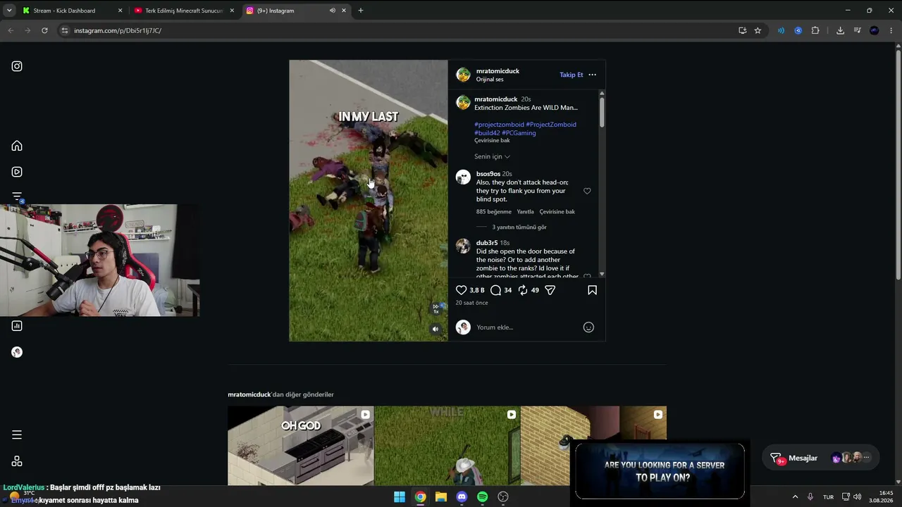Switch to the Stream - Kick Dashboard tab

coord(73,11)
